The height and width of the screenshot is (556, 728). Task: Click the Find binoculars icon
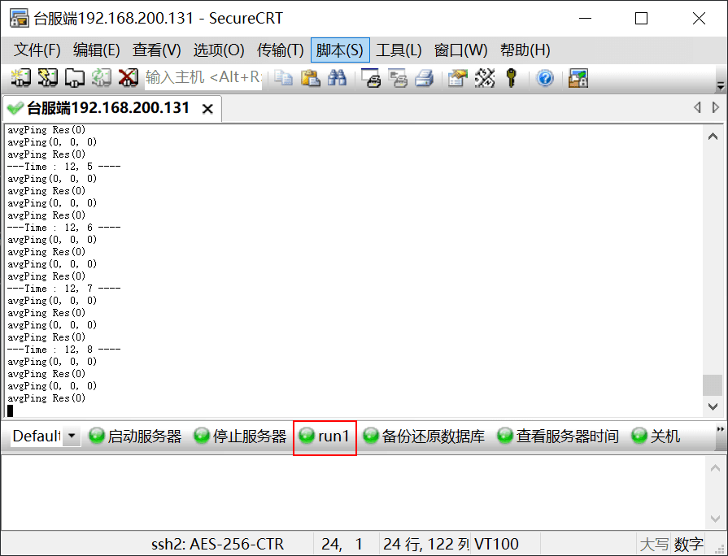click(x=337, y=78)
